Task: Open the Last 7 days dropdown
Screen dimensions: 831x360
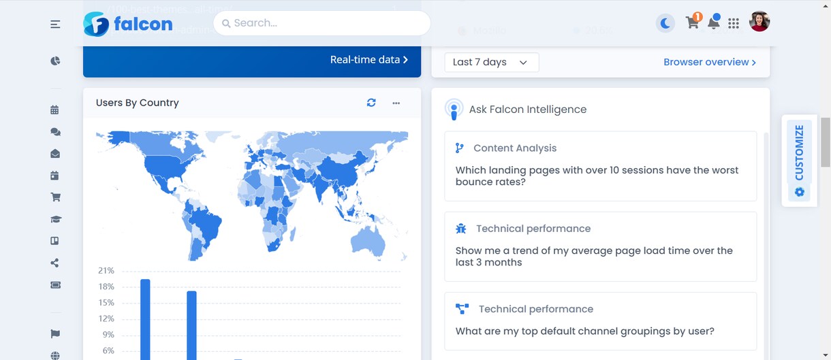Action: pyautogui.click(x=491, y=63)
